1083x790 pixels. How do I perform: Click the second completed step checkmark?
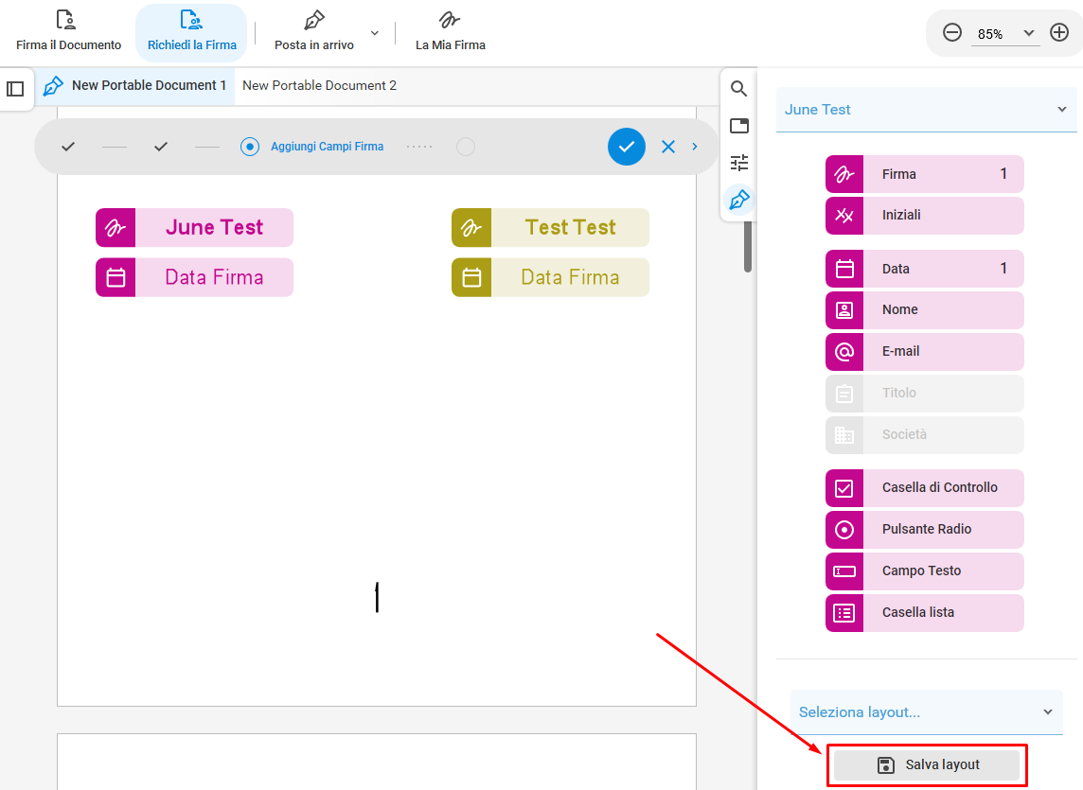(x=161, y=147)
